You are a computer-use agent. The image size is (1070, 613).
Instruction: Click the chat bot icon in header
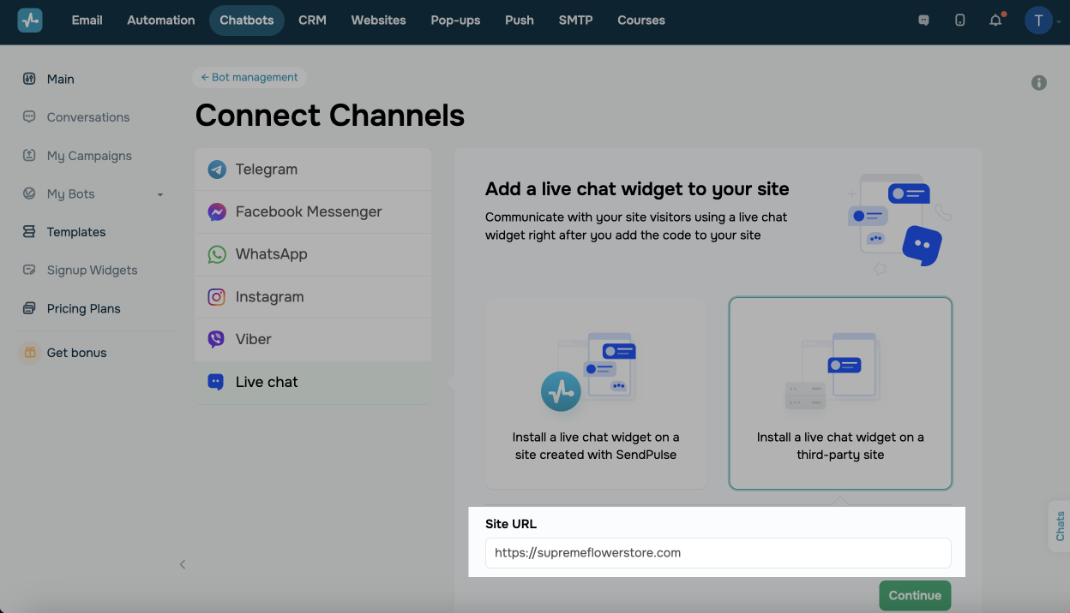click(x=923, y=20)
